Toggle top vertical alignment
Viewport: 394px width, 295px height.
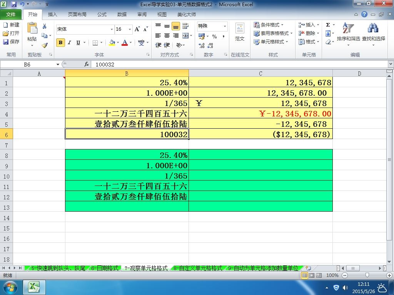(x=158, y=26)
